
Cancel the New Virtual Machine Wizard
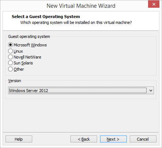[143, 139]
